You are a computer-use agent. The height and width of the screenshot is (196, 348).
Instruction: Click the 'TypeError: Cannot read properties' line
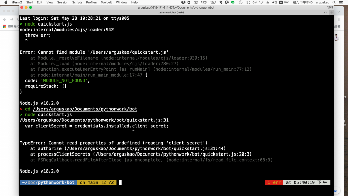114,143
